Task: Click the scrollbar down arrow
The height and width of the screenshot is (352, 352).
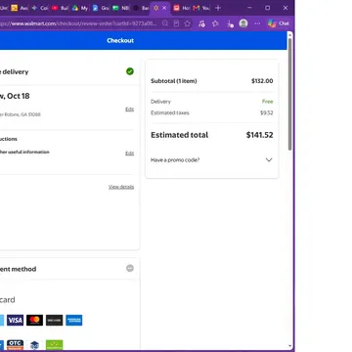Action: [289, 346]
